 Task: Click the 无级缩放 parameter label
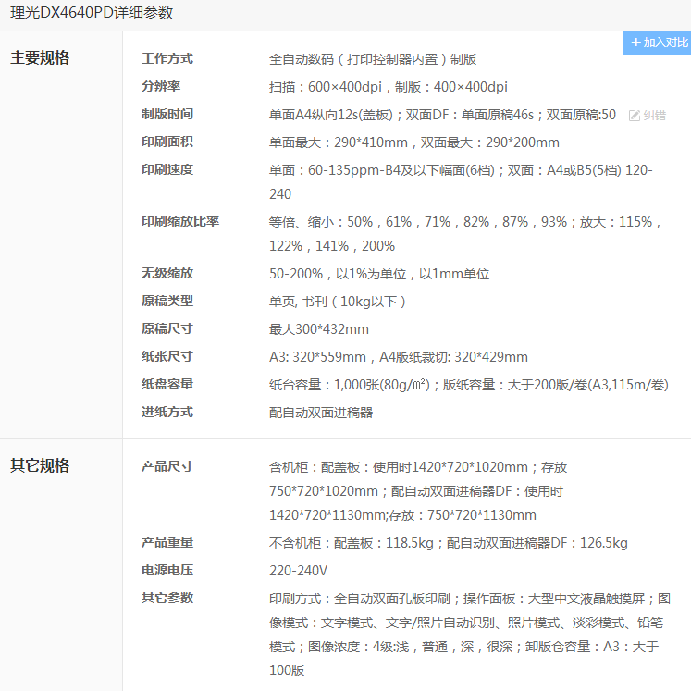[167, 273]
